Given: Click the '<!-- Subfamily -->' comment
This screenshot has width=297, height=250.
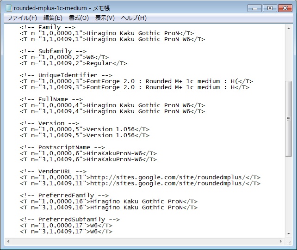Looking at the screenshot, I should click(x=53, y=51).
